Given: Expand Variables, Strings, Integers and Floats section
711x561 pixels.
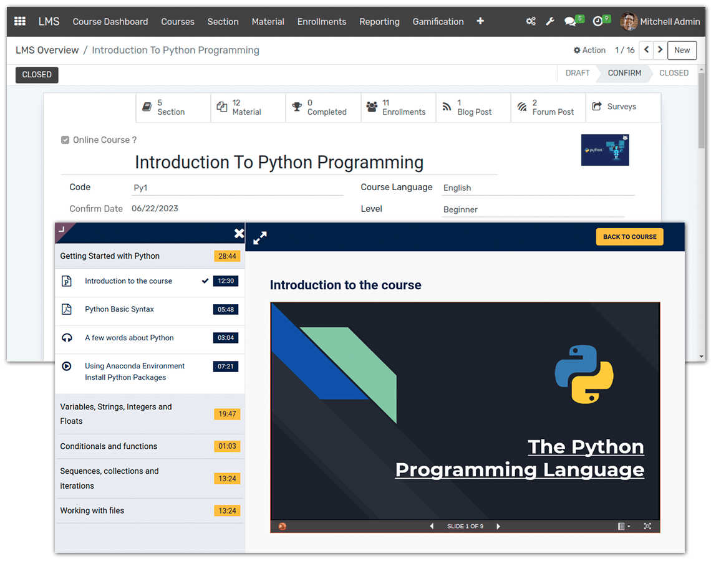Looking at the screenshot, I should (x=116, y=414).
